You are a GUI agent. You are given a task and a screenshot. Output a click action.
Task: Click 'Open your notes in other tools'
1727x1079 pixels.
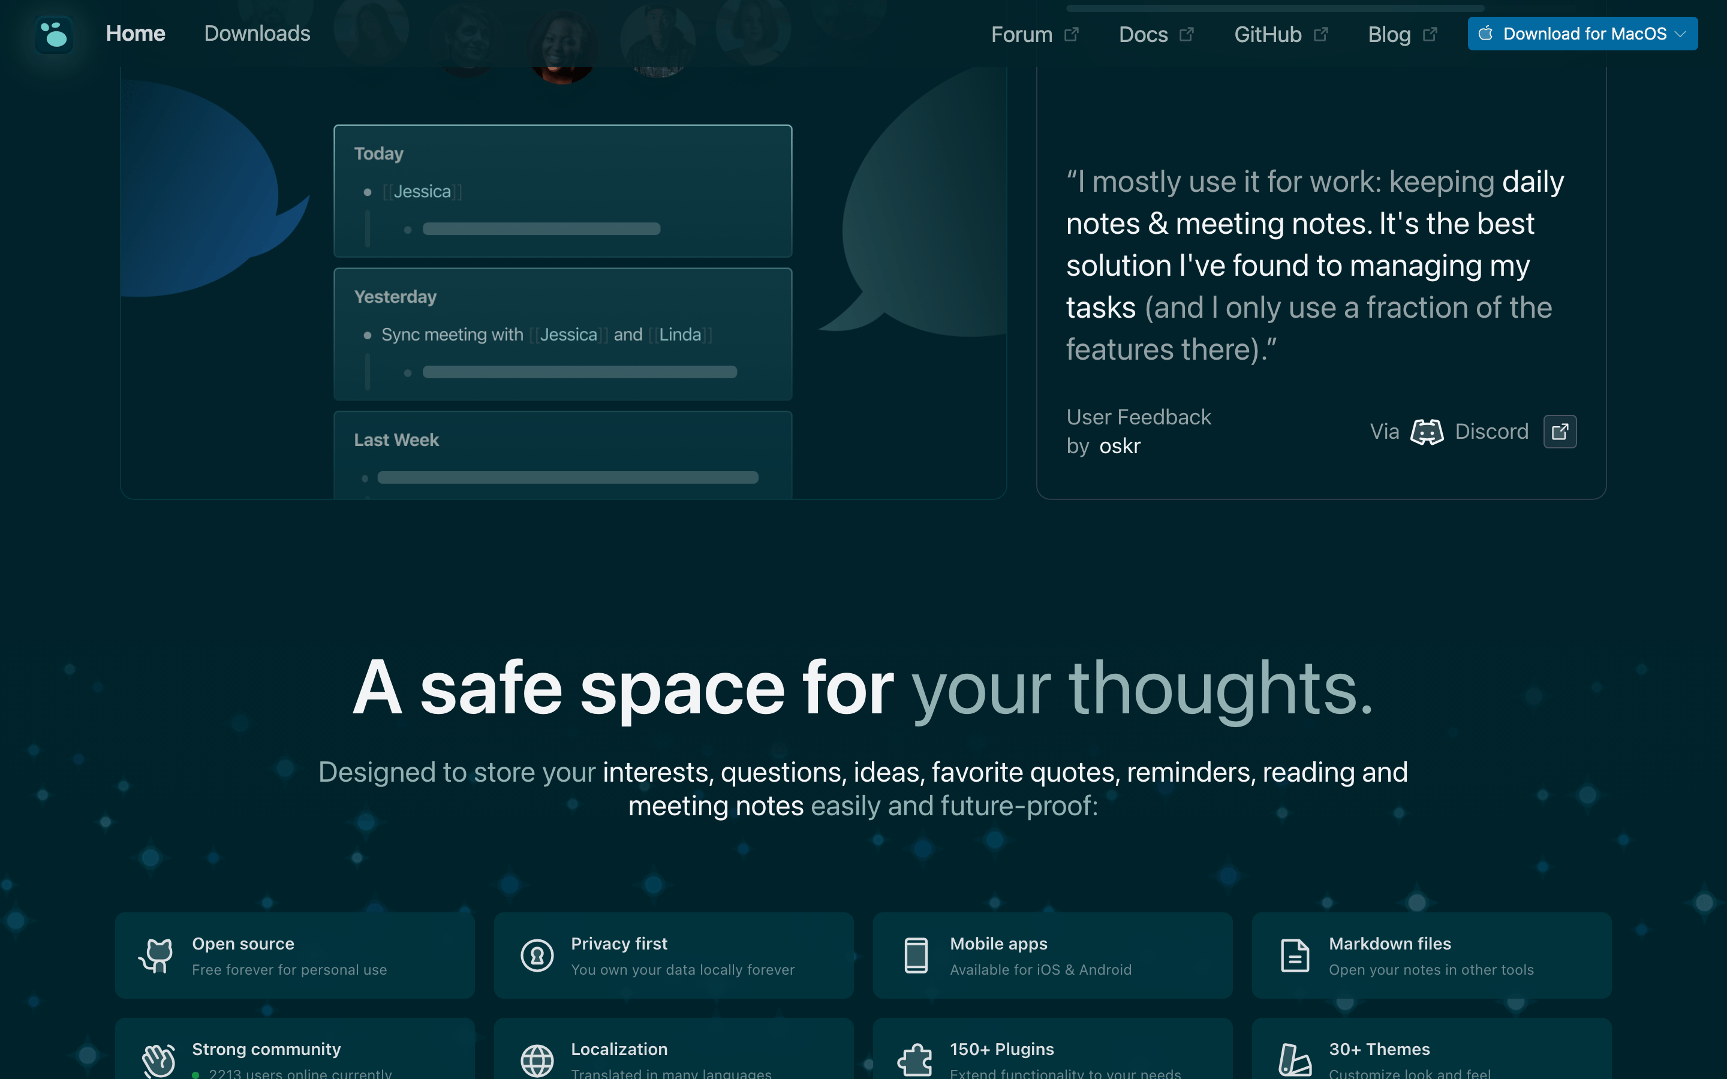tap(1431, 970)
